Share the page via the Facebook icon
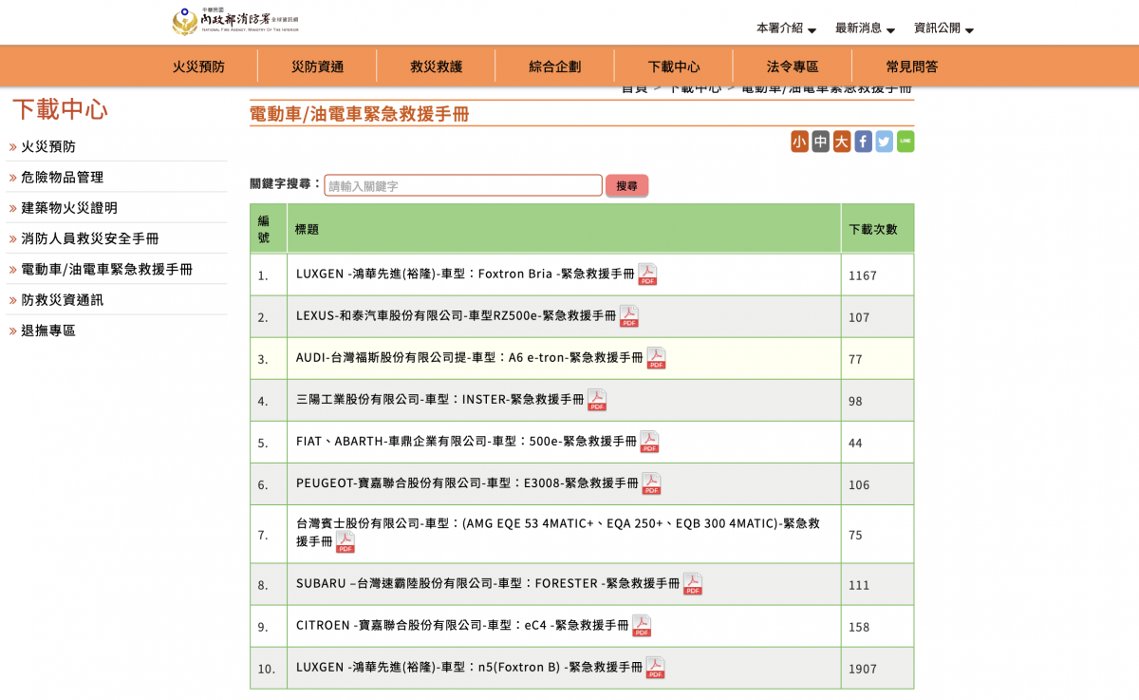Screen dimensions: 1139x700 [x=863, y=141]
